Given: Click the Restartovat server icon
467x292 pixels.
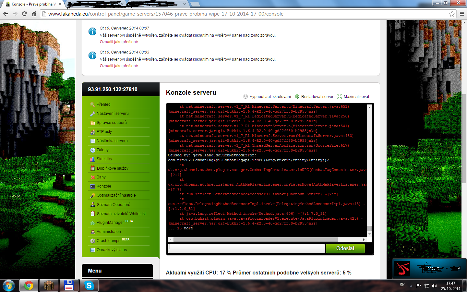Looking at the screenshot, I should coord(297,96).
